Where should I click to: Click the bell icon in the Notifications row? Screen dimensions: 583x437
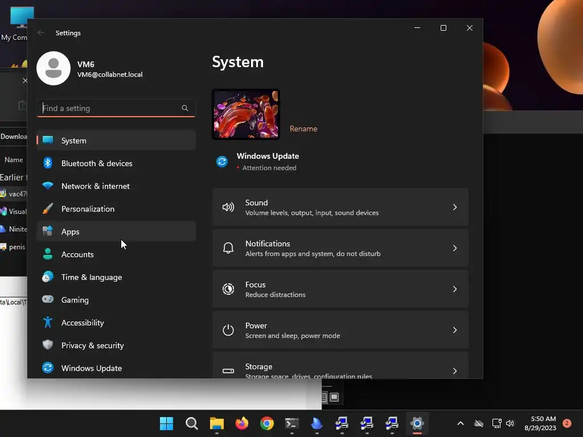[x=228, y=248]
